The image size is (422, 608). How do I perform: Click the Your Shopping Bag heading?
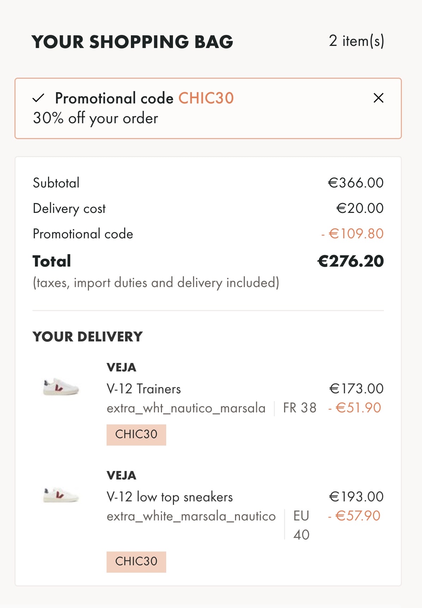click(x=132, y=42)
